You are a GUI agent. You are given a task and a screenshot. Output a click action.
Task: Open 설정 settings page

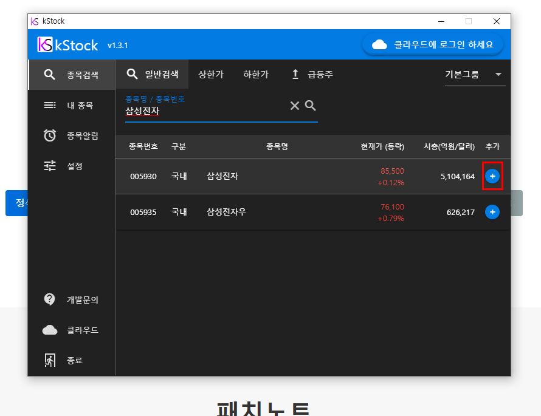point(71,166)
